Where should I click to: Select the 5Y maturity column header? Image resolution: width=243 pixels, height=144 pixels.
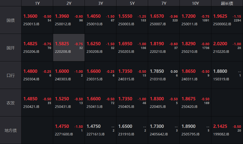pos(132,3)
